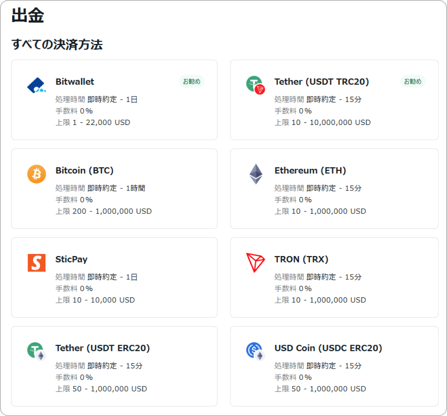
Task: Choose Bitcoin (BTC) title
Action: coord(85,171)
